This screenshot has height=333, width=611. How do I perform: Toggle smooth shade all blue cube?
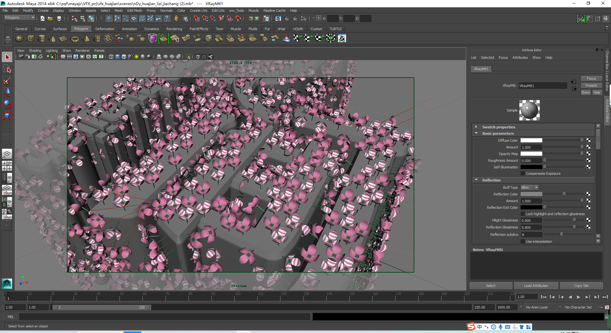point(117,57)
